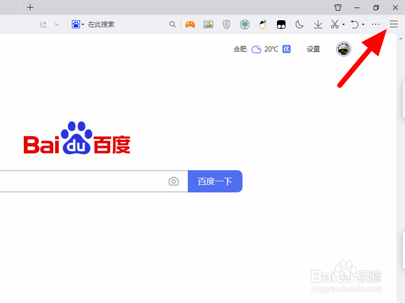Viewport: 405px width, 303px height.
Task: Click the 合肥 city weather link
Action: 240,49
